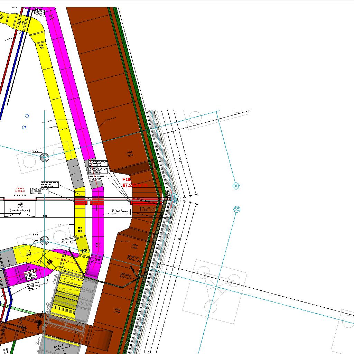Click the 2400 2200 brown duct label
Image resolution: width=354 pixels, height=354 pixels.
pyautogui.click(x=129, y=154)
